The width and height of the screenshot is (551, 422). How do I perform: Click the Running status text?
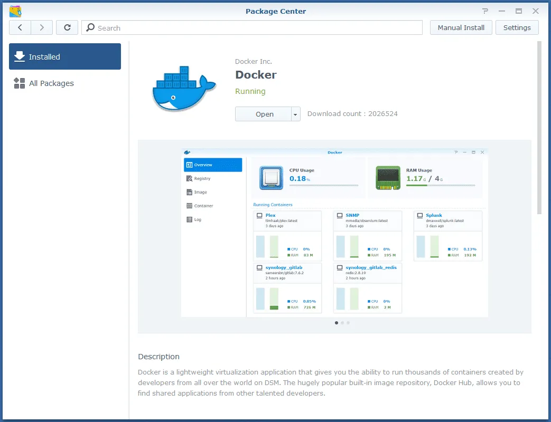click(x=250, y=91)
